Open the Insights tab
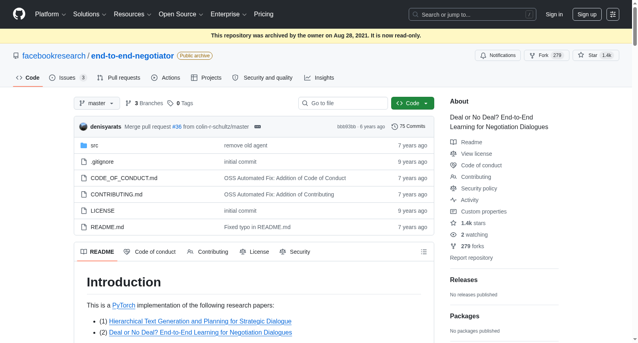This screenshot has width=638, height=343. pyautogui.click(x=319, y=78)
